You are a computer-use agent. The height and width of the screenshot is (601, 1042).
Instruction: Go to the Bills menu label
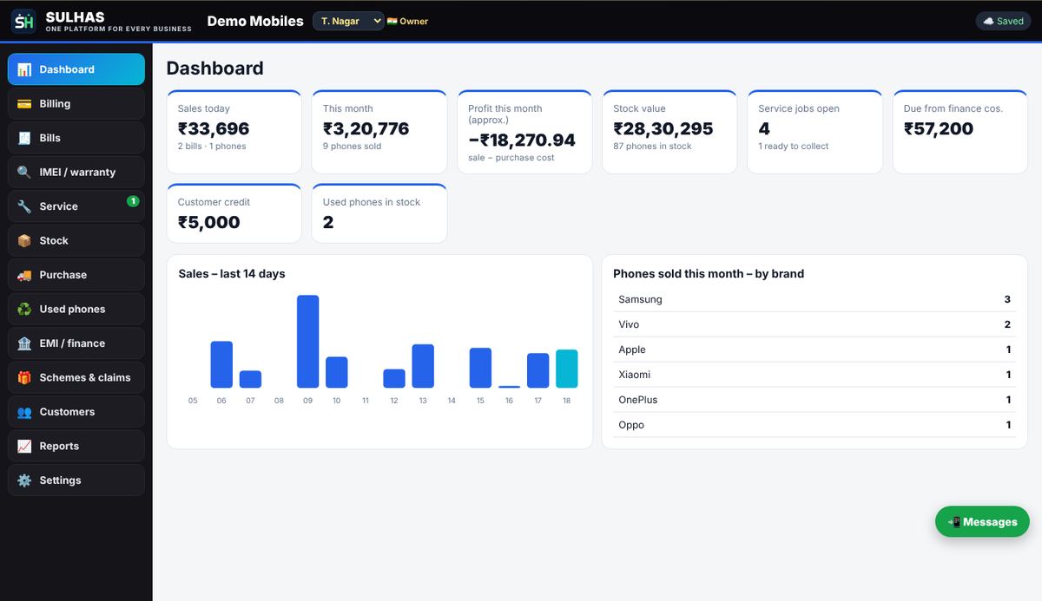[50, 138]
